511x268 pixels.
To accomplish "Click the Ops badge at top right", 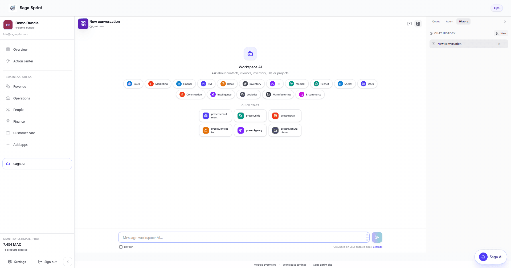I will [497, 8].
